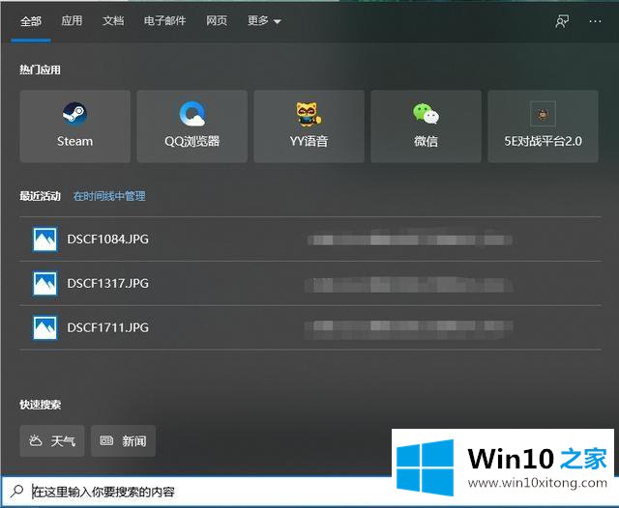Open recent file DSCF1084.JPG
The width and height of the screenshot is (619, 508).
pos(310,240)
